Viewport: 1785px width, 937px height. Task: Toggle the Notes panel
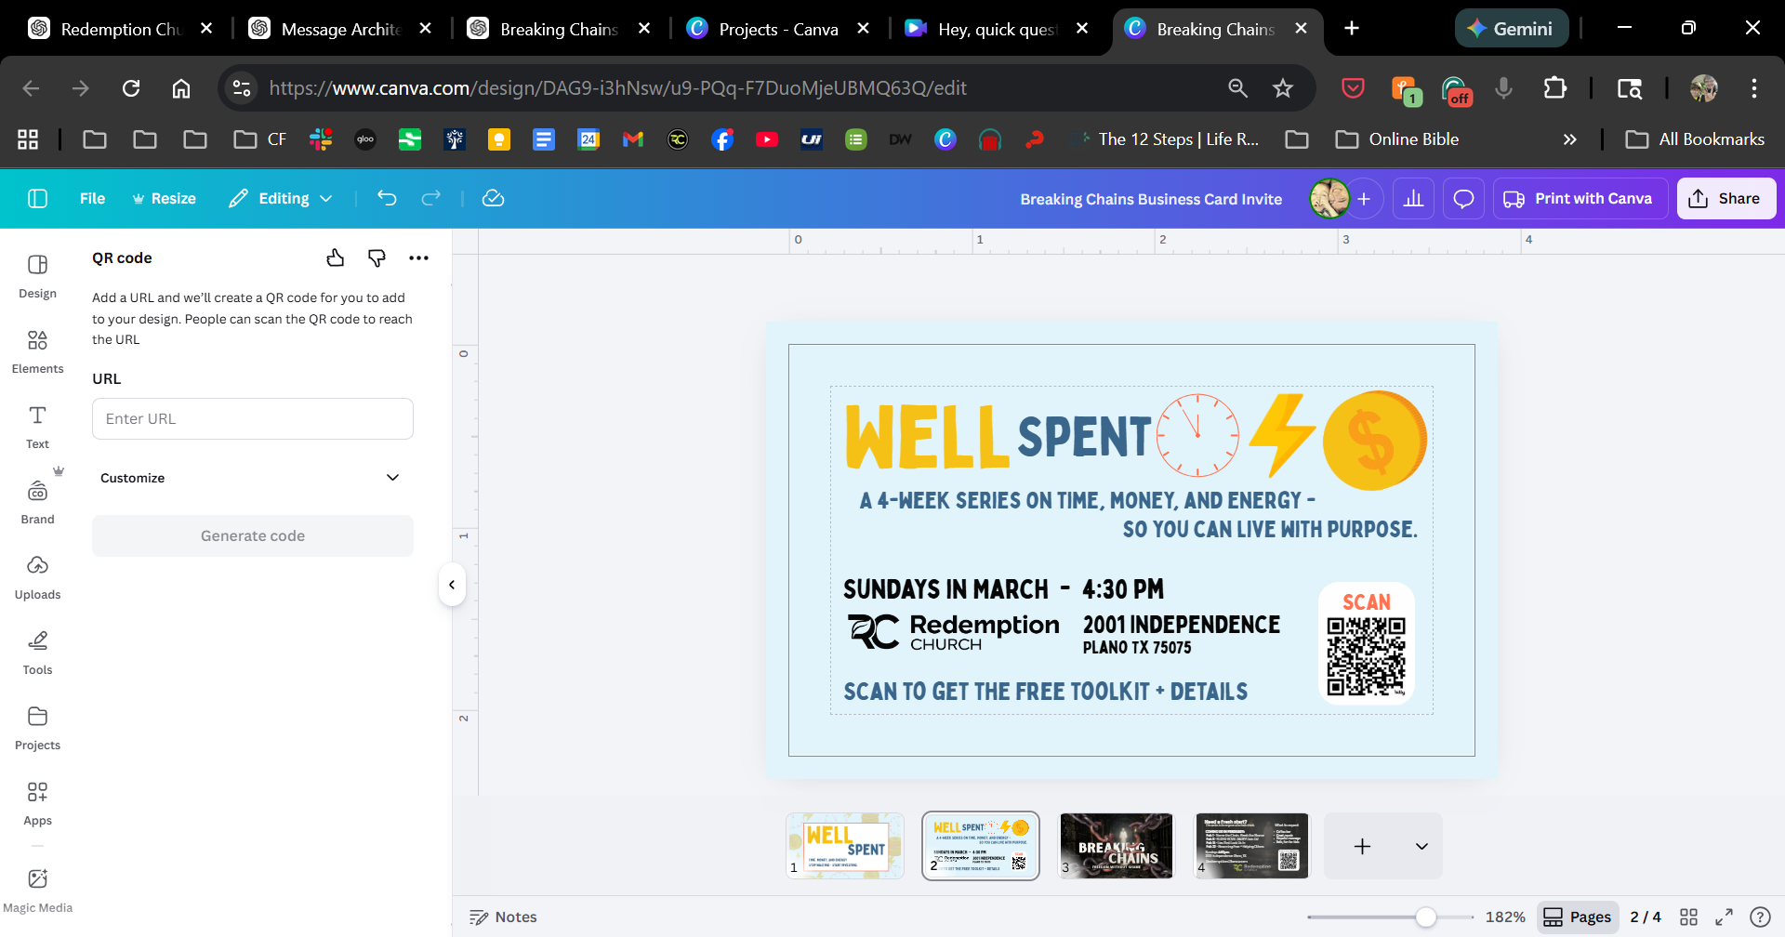click(503, 917)
